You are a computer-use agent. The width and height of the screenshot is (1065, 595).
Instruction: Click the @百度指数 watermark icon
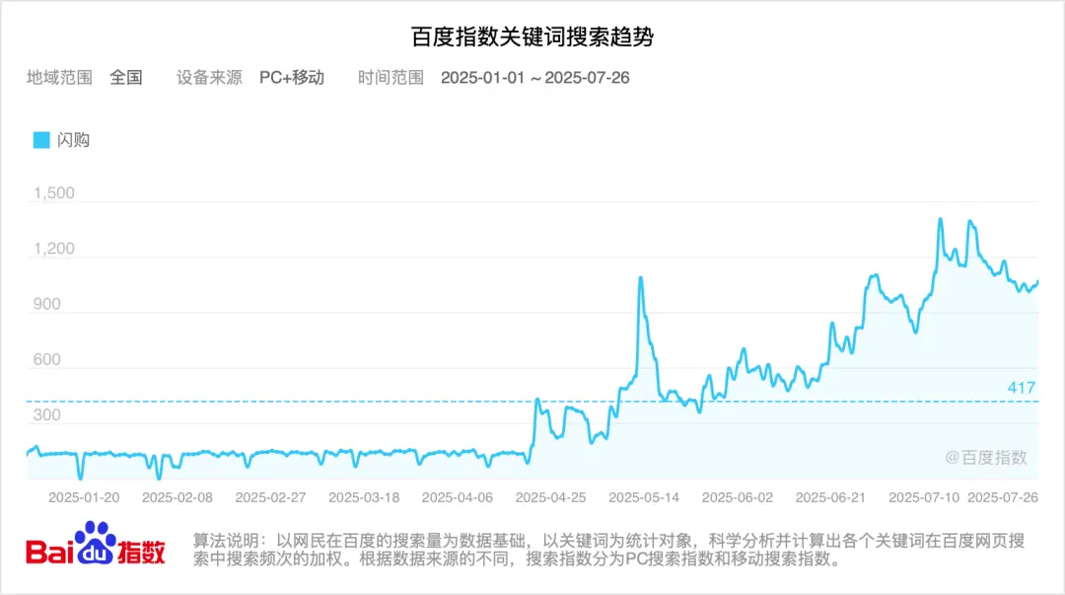coord(952,456)
